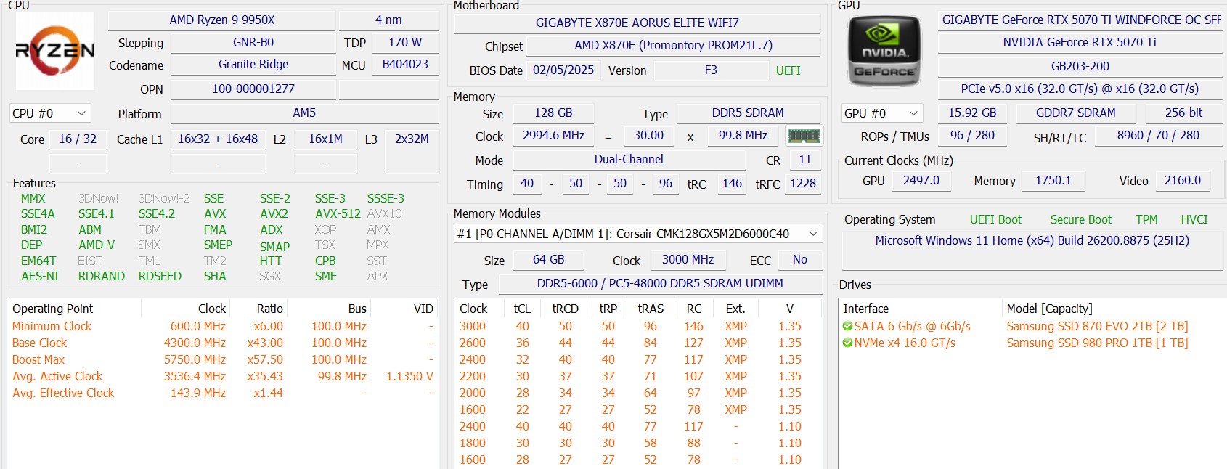Image resolution: width=1227 pixels, height=469 pixels.
Task: Click the DDR5 SDRAM memory type field
Action: pyautogui.click(x=748, y=113)
